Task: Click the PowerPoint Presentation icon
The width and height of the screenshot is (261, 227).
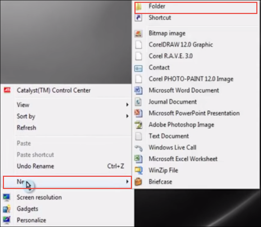Action: pos(138,113)
